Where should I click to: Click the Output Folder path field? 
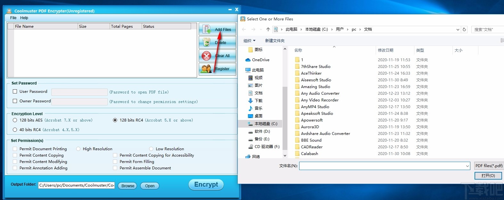pyautogui.click(x=76, y=185)
